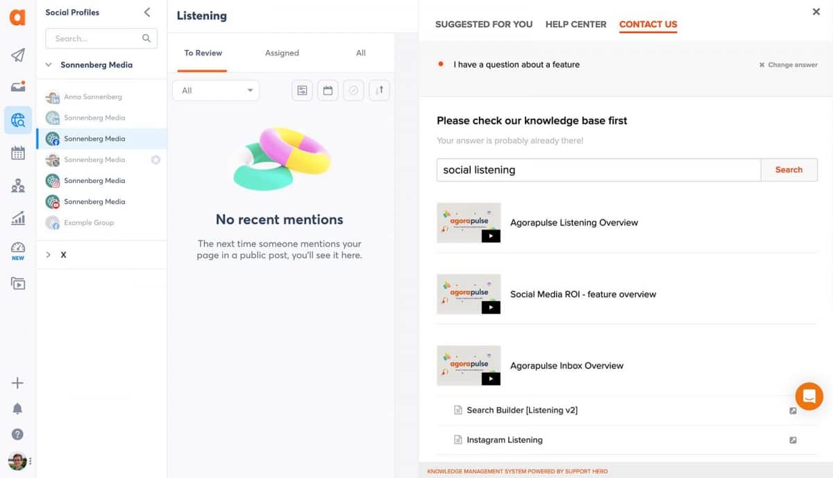Viewport: 833px width, 478px height.
Task: Collapse the Sonnenberg Media group
Action: coord(49,65)
